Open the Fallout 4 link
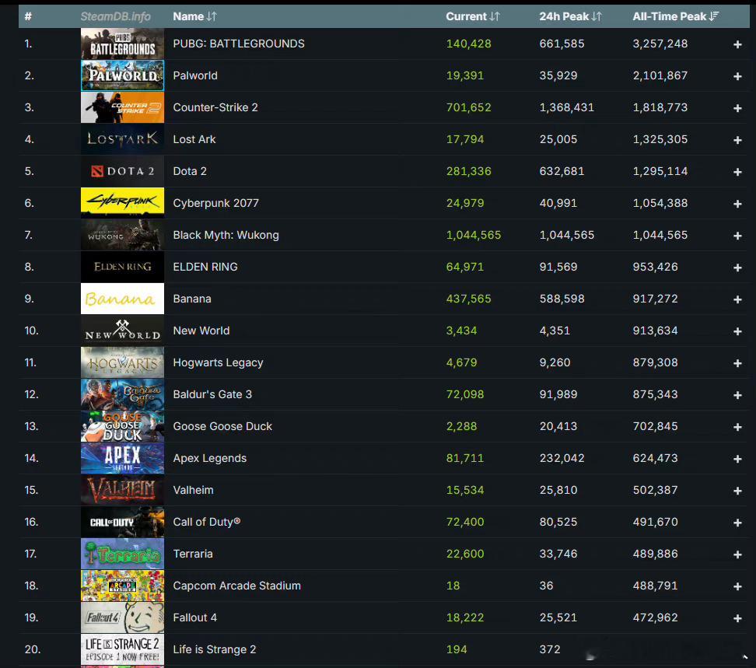The height and width of the screenshot is (668, 756). point(194,617)
